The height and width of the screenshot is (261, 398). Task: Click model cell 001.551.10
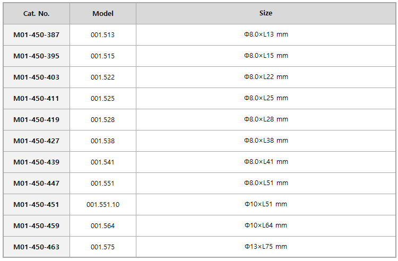103,205
